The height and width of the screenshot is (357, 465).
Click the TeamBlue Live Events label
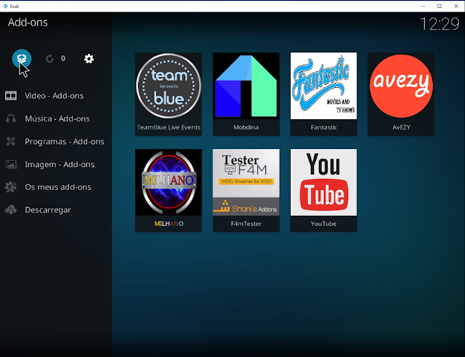pyautogui.click(x=169, y=127)
